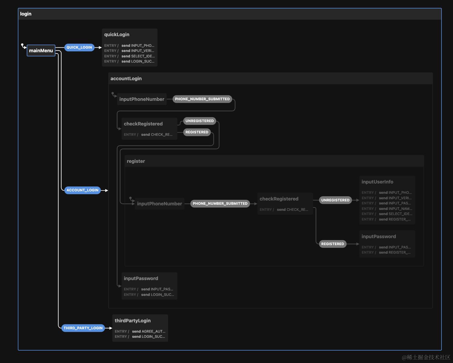Select the quickLogin state title
This screenshot has width=453, height=363.
117,35
